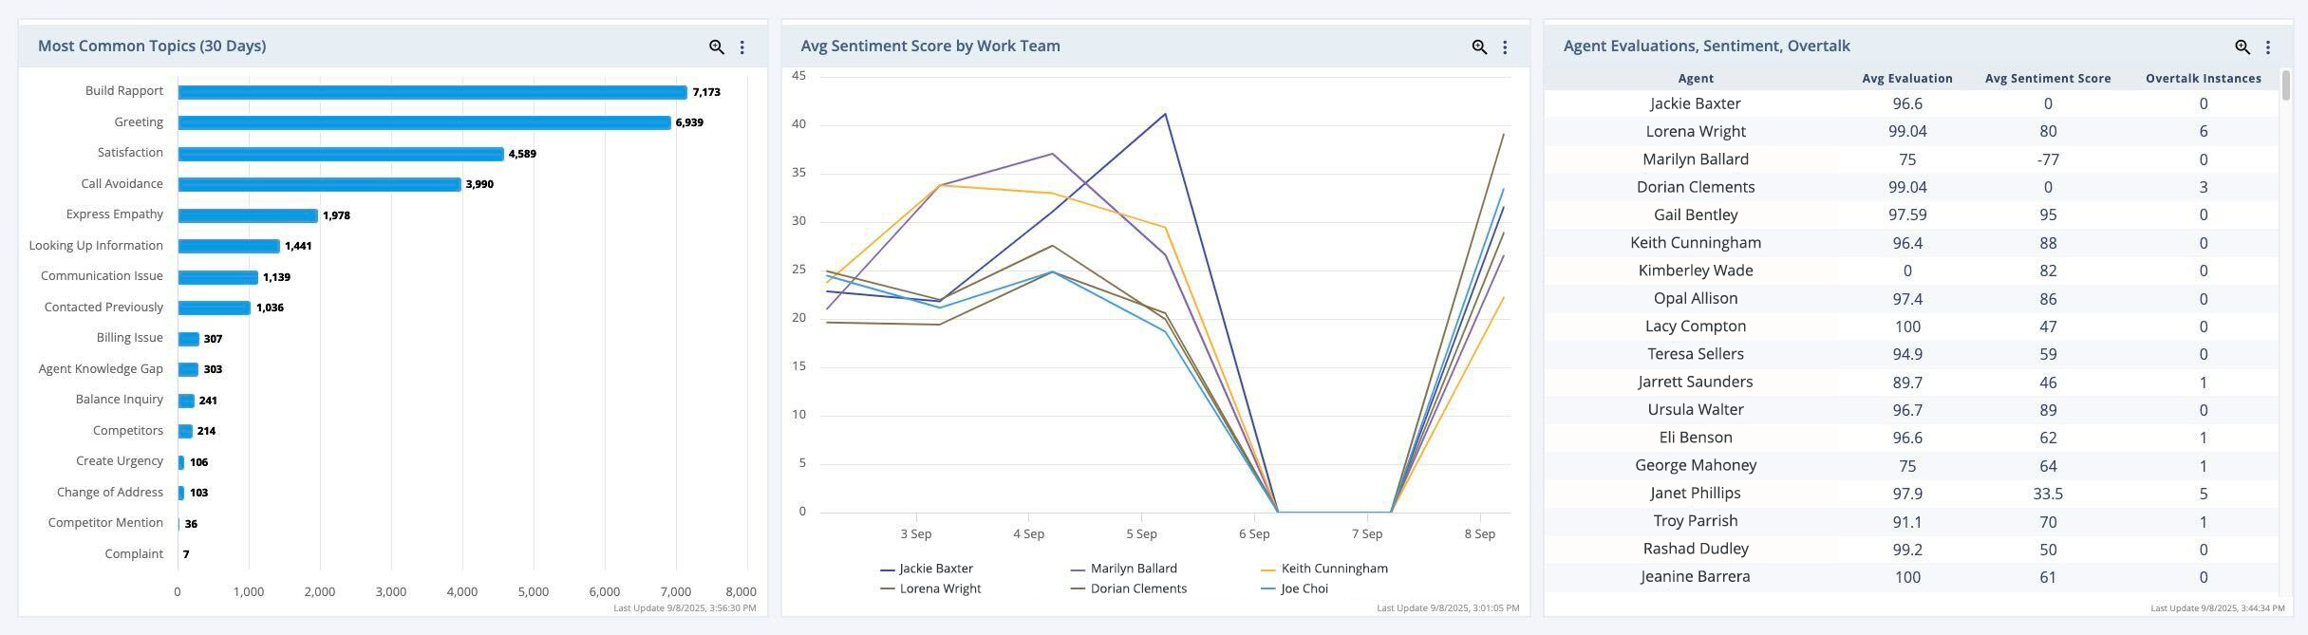This screenshot has width=2308, height=635.
Task: Hide Dorian Clements series in legend
Action: [x=1137, y=588]
